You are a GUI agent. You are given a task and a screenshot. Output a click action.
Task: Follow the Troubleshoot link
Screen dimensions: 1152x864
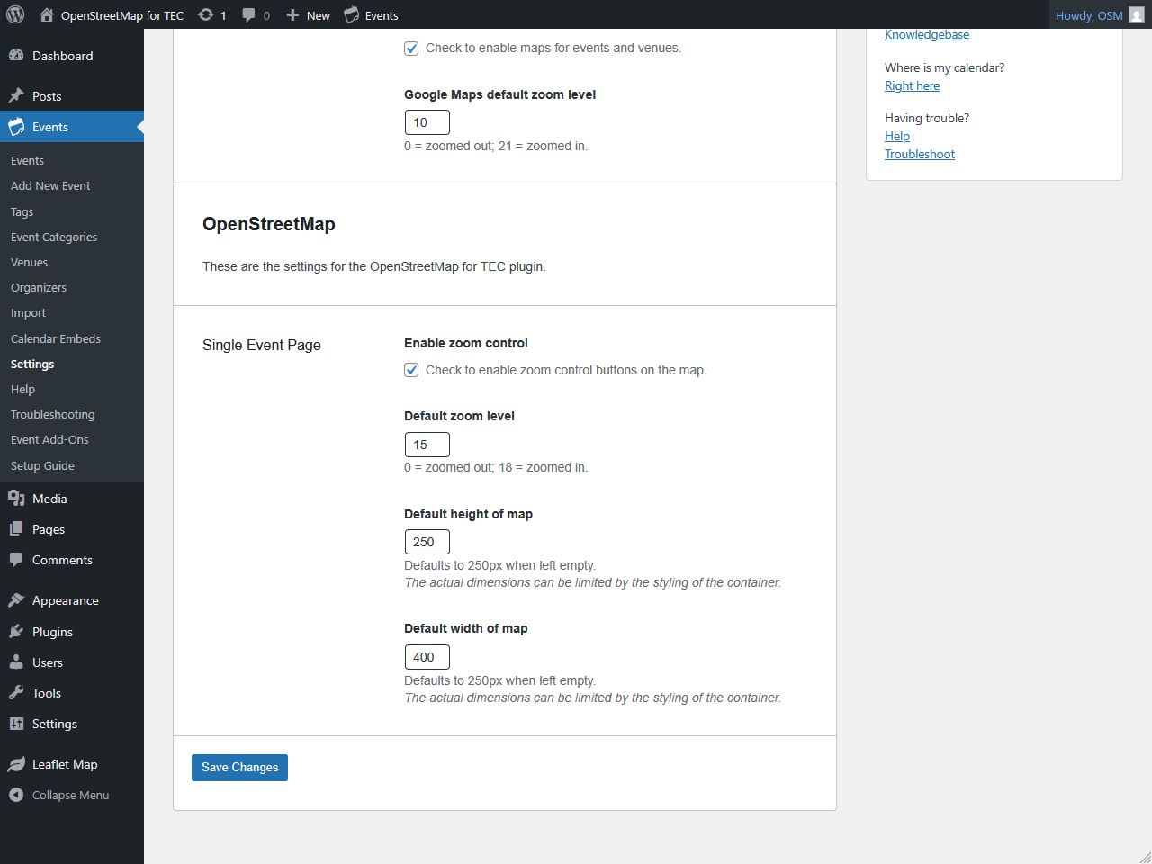pyautogui.click(x=919, y=155)
